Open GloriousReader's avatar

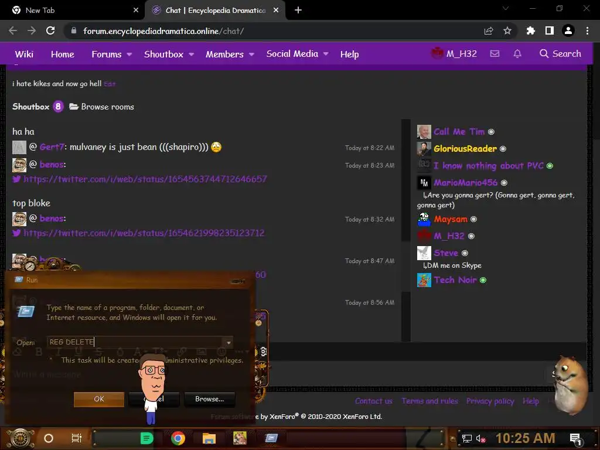point(424,148)
